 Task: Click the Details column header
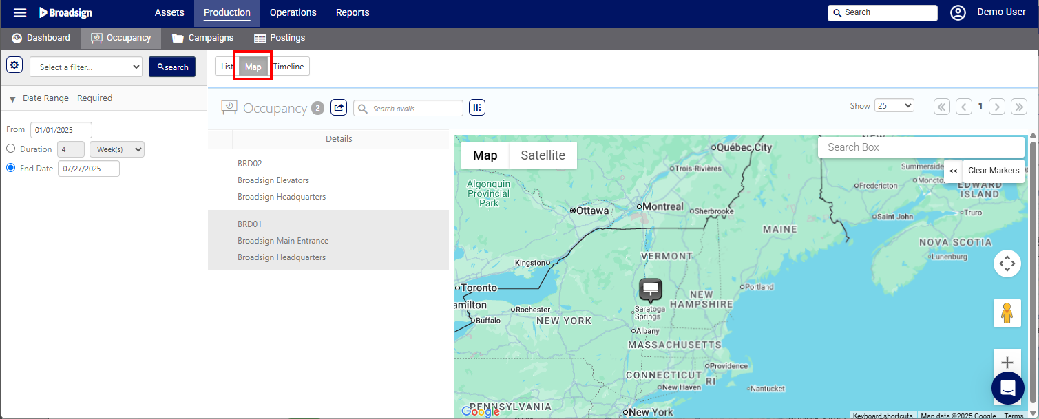(339, 139)
